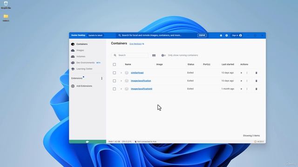Click the Not connected to Hub status icon

click(135, 141)
